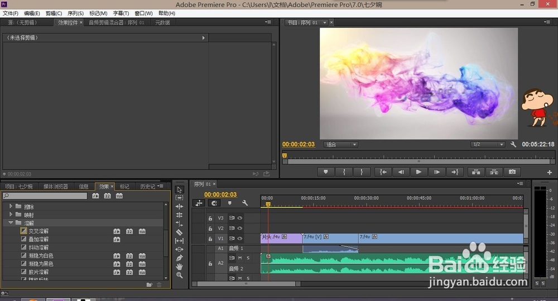Viewport: 558px width, 301px height.
Task: Toggle timeline snap magnet button
Action: tap(214, 203)
